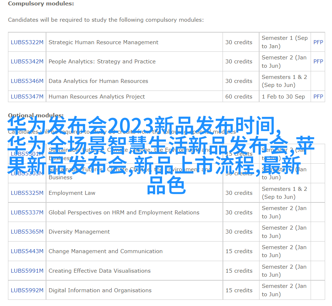Viewport: 332px width, 306px height.
Task: Click semester cell in Data Analytics row
Action: [285, 81]
